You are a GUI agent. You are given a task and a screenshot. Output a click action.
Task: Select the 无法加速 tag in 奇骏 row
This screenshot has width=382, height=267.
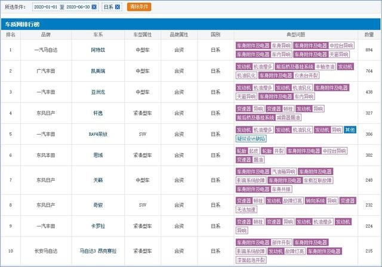pos(247,209)
